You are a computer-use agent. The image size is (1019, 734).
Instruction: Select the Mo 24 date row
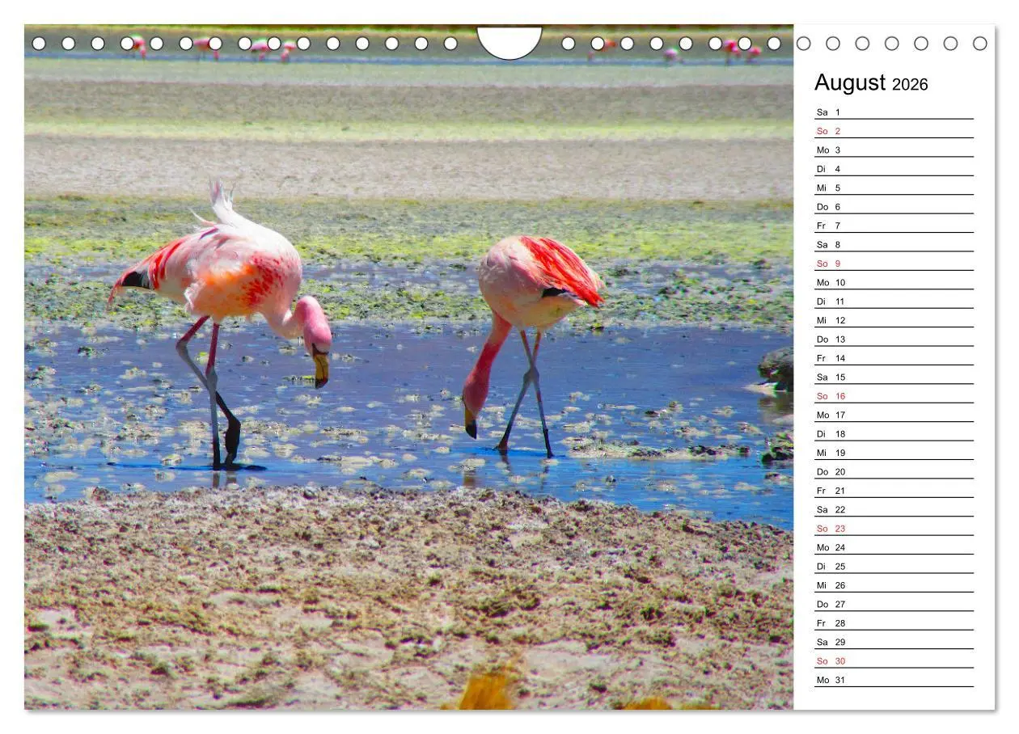click(894, 547)
